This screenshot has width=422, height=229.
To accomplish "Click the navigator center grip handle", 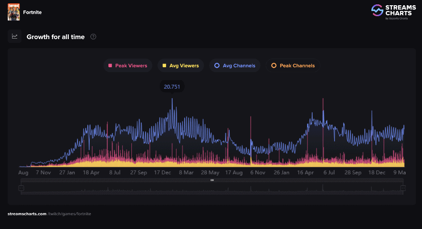I will pyautogui.click(x=212, y=180).
